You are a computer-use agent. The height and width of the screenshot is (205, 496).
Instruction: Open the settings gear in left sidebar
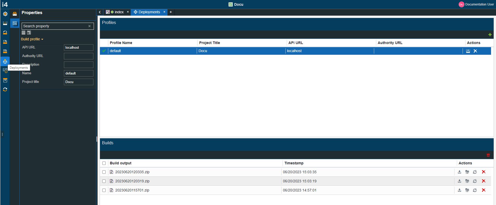tap(5, 14)
